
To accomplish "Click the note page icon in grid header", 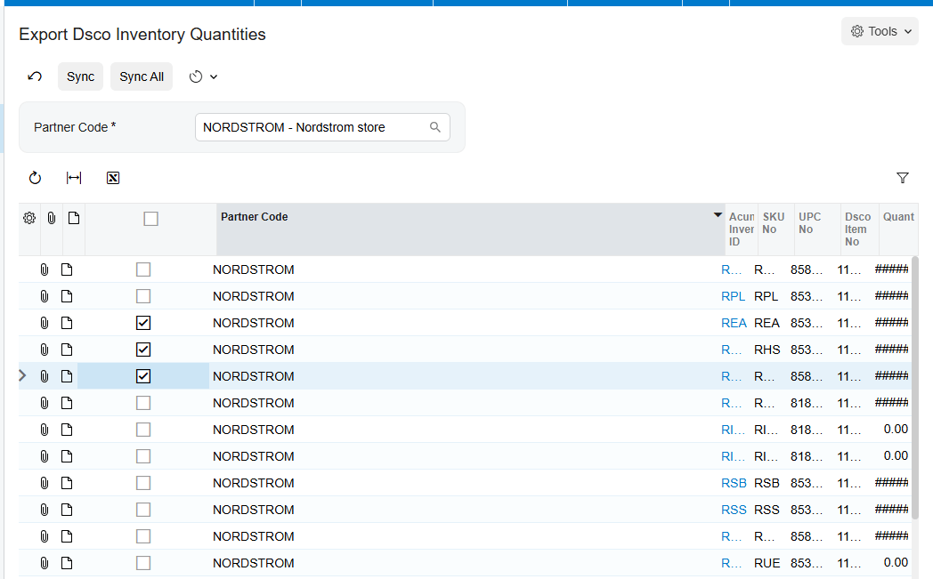I will pos(74,218).
